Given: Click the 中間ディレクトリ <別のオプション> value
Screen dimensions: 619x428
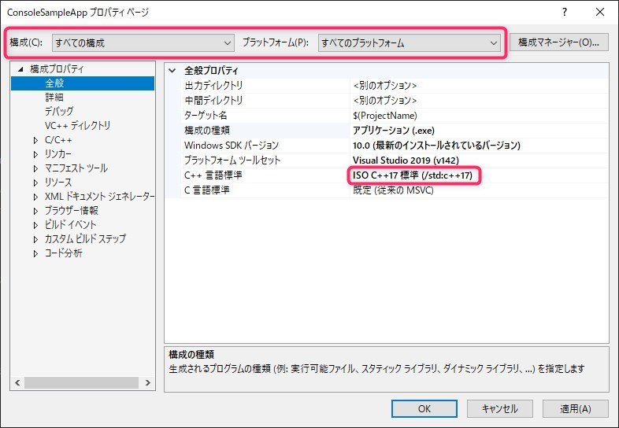Looking at the screenshot, I should coord(385,100).
